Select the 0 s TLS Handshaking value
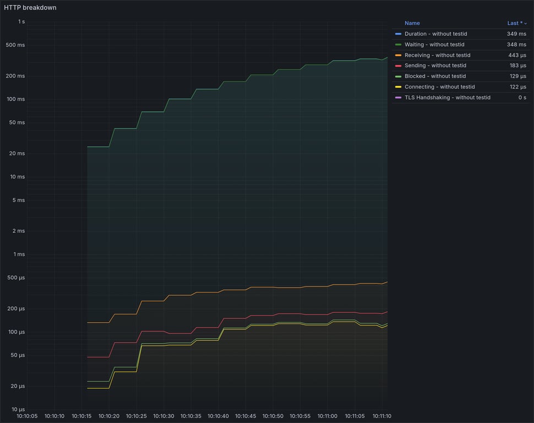Screen dimensions: 534x423 coord(522,97)
